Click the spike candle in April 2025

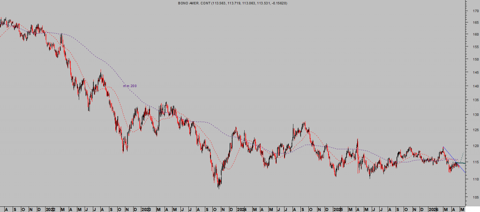(357, 140)
